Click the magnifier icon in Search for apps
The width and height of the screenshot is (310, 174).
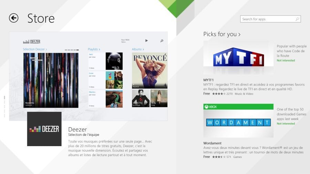[297, 19]
